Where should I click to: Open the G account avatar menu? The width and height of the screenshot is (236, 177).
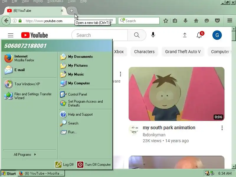(x=217, y=35)
